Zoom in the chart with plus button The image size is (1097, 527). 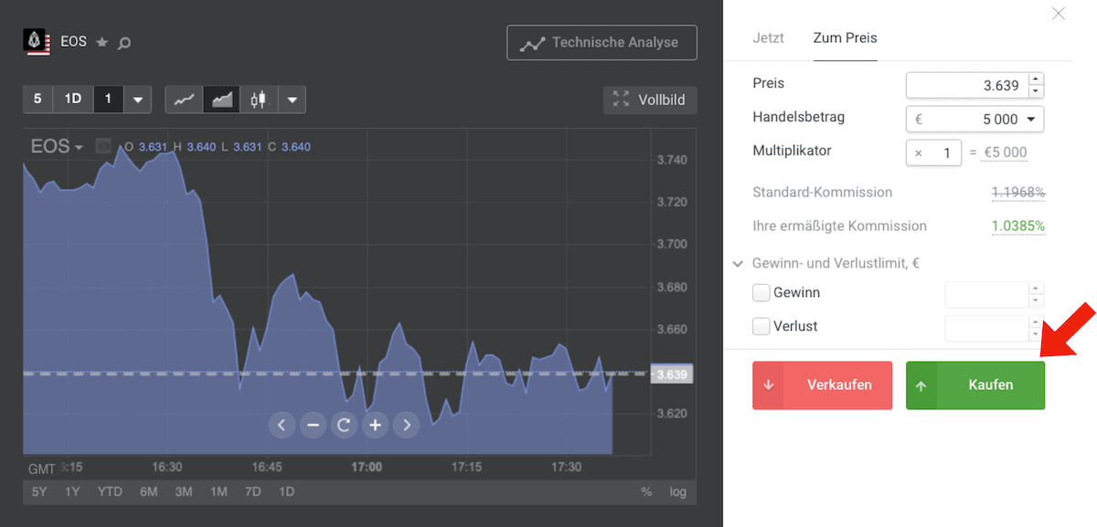click(375, 425)
